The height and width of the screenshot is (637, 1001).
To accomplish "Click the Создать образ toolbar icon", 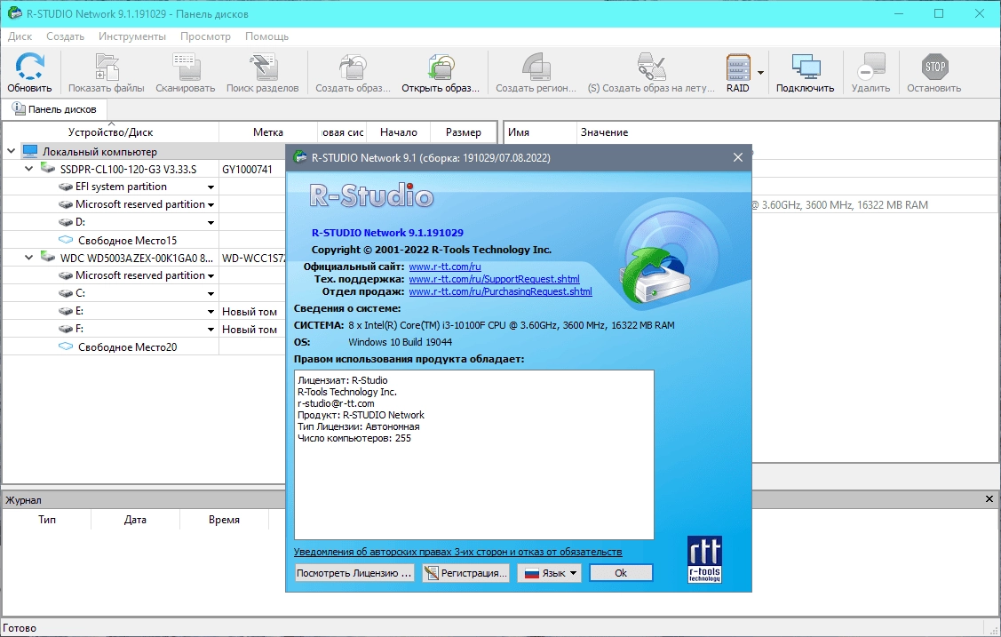I will [x=353, y=67].
